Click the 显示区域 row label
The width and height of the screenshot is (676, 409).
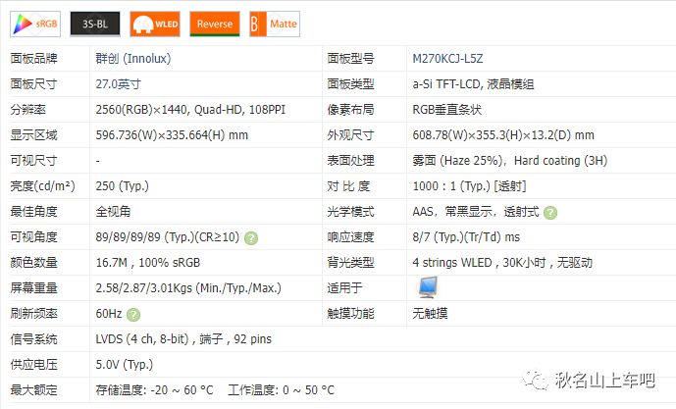[34, 135]
